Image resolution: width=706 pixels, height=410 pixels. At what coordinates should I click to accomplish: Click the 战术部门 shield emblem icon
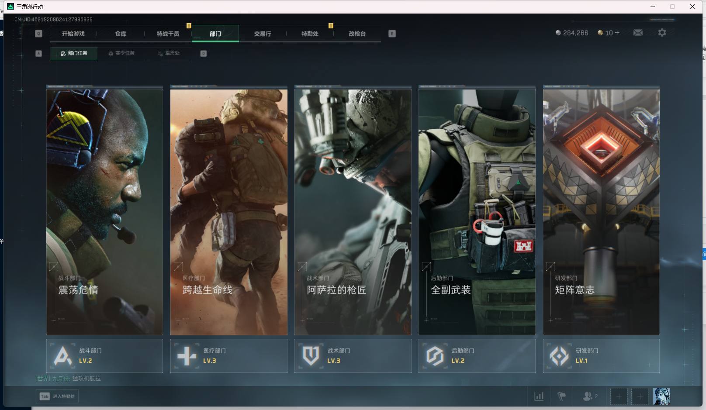311,356
